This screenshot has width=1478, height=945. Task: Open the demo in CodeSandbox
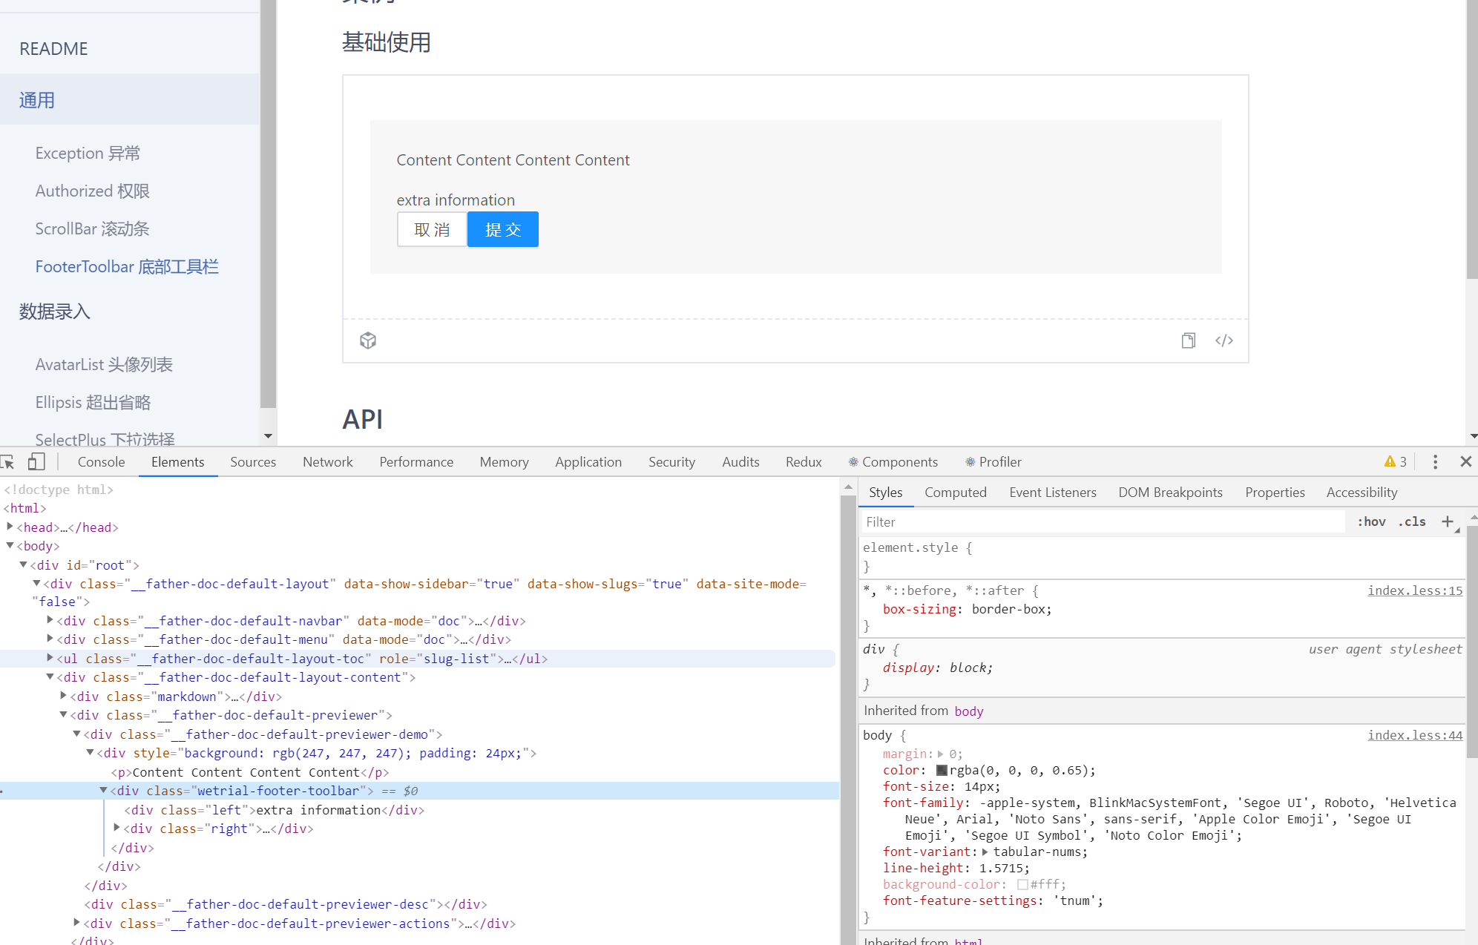(368, 340)
